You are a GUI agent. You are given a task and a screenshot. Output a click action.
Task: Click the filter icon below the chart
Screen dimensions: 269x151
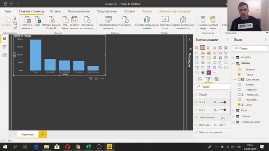pos(91,79)
